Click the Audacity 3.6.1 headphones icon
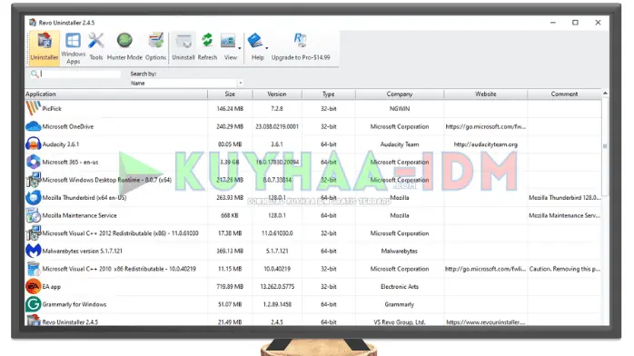This screenshot has height=356, width=634. pyautogui.click(x=34, y=144)
